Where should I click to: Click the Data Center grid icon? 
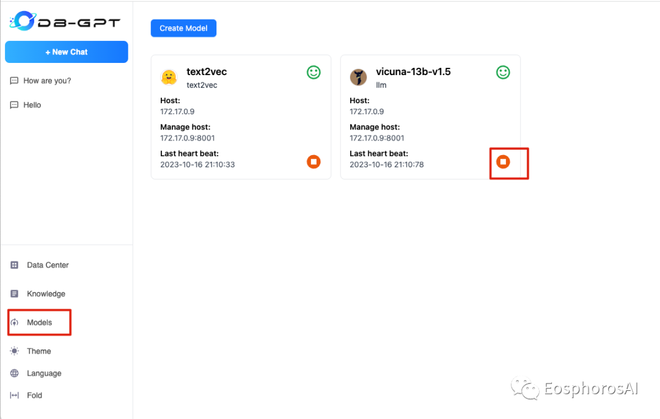point(15,265)
